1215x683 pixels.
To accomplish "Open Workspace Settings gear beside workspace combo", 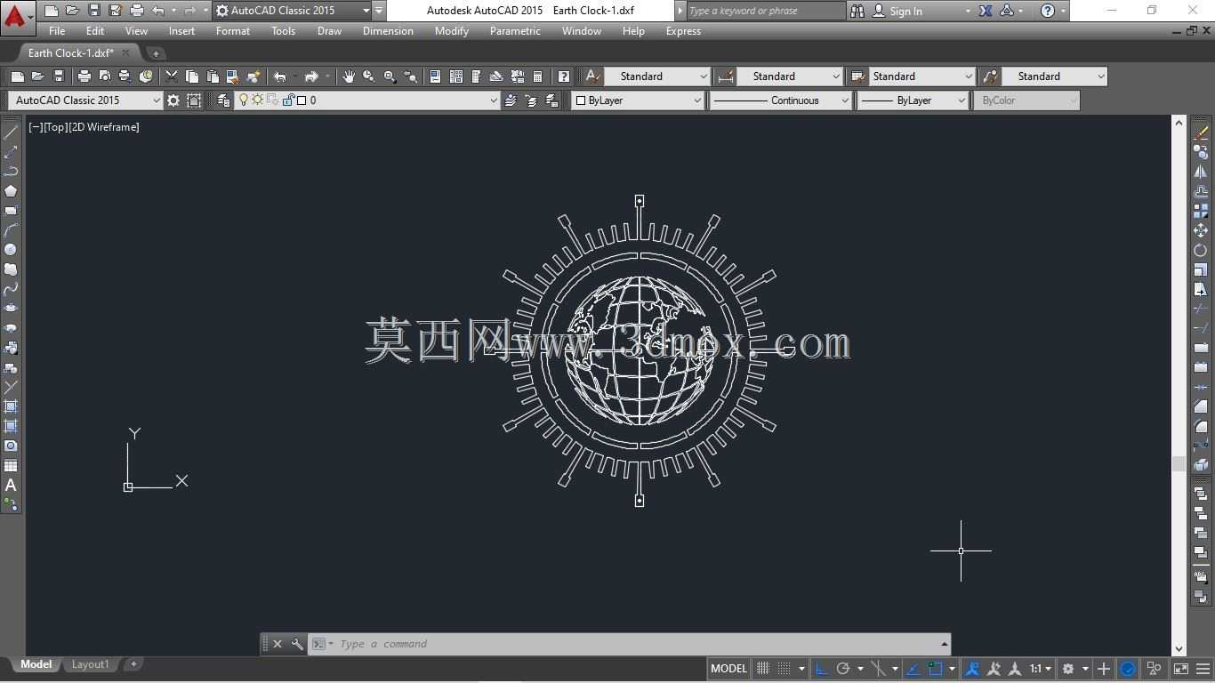I will 173,100.
